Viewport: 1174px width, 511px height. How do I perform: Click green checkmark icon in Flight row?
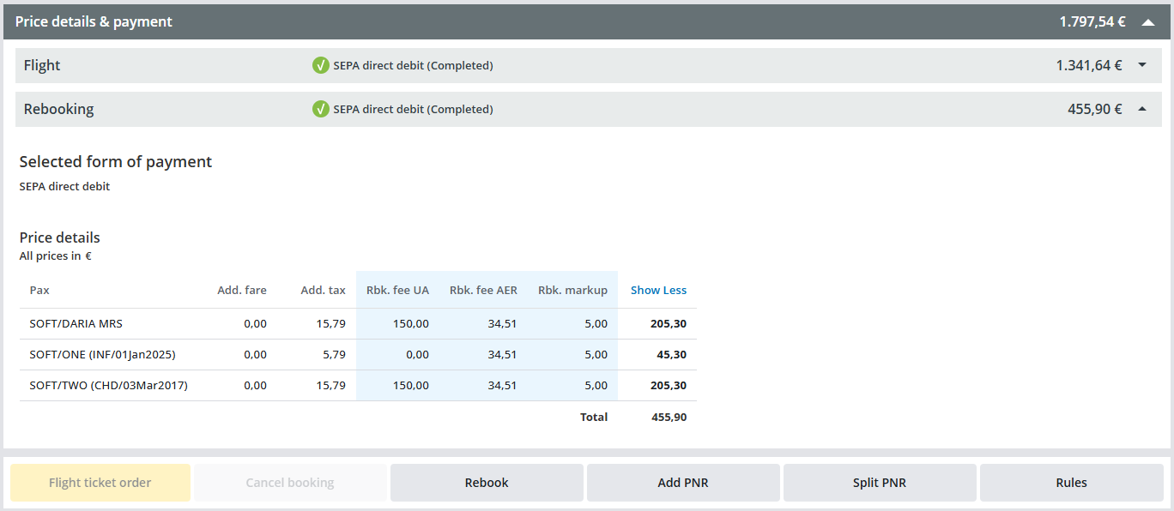321,65
